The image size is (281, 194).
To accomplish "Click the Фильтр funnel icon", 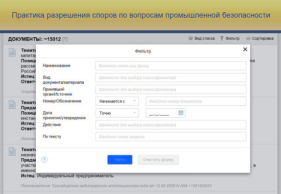I will pyautogui.click(x=222, y=38).
